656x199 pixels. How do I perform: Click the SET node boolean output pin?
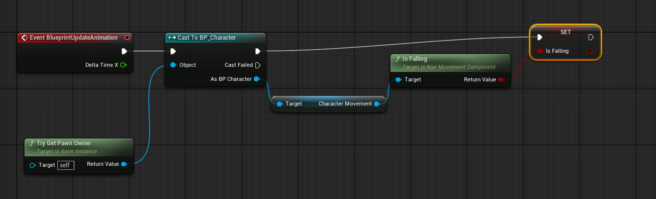pos(590,51)
